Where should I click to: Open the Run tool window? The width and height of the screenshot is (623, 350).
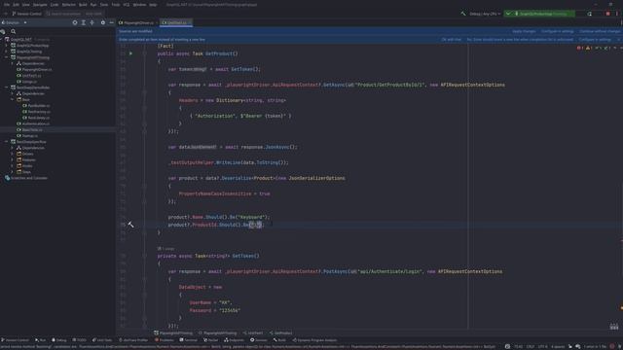(x=40, y=340)
